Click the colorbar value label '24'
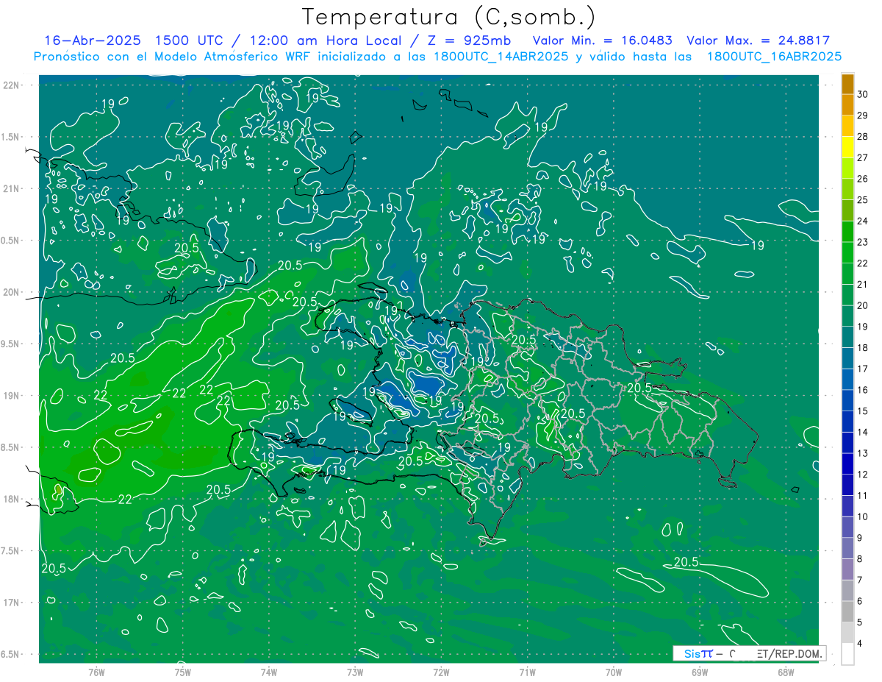This screenshot has height=682, width=882. point(863,221)
